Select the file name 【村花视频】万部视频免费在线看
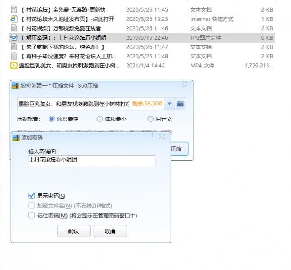Image resolution: width=291 pixels, height=270 pixels. [61, 28]
